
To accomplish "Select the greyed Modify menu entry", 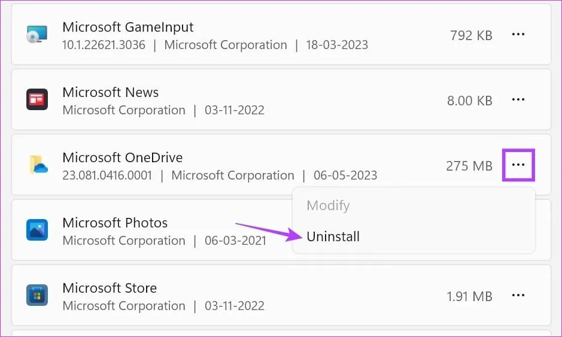I will (328, 205).
